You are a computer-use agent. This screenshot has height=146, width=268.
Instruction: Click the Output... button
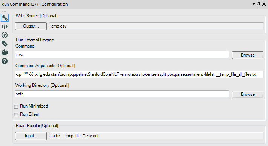[x=31, y=26]
